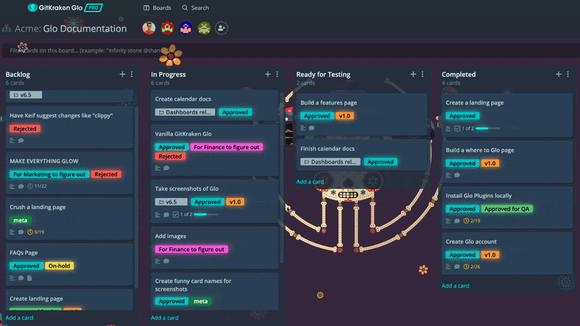Click comment icon on Build a features page
This screenshot has height=326, width=580.
click(x=312, y=128)
